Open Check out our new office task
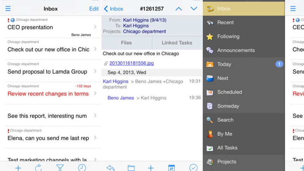 48,49
